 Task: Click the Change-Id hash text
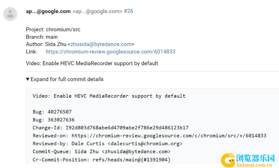pos(127,128)
